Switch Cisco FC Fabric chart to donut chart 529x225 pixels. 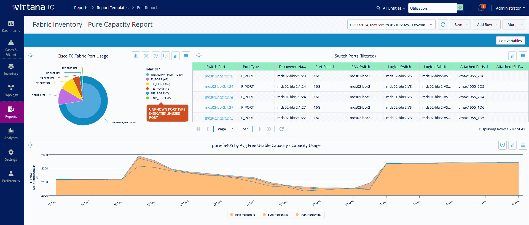(146, 56)
